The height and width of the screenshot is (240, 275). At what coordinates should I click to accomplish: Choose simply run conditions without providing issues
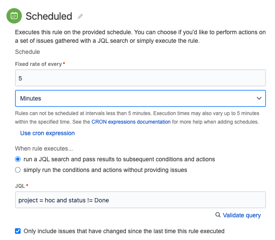(x=18, y=170)
